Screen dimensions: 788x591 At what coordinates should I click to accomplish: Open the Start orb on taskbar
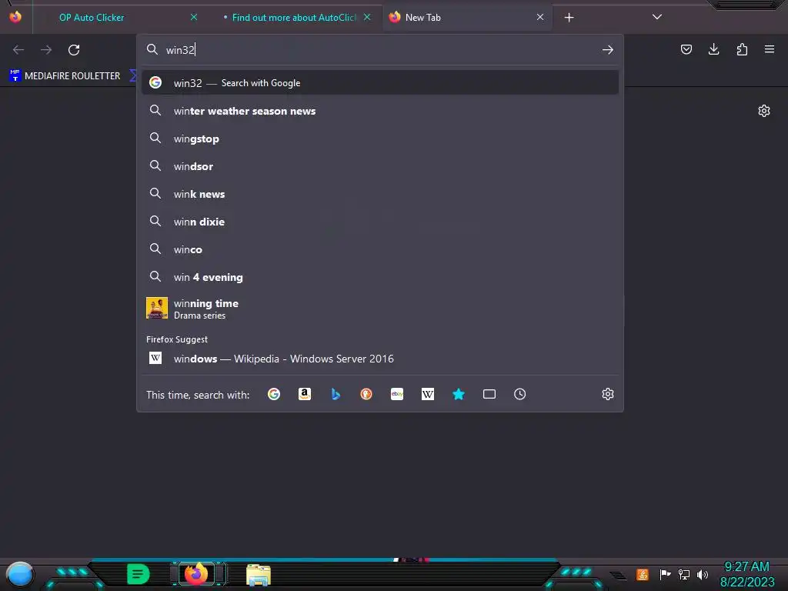click(x=19, y=575)
